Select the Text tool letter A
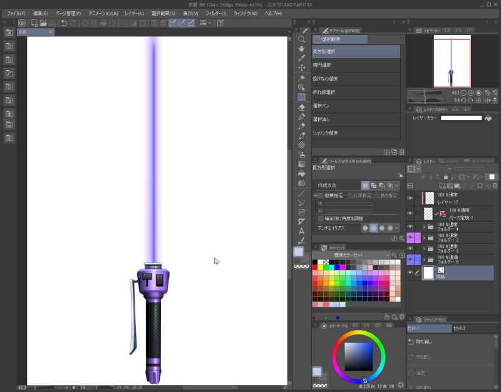 pos(301,231)
